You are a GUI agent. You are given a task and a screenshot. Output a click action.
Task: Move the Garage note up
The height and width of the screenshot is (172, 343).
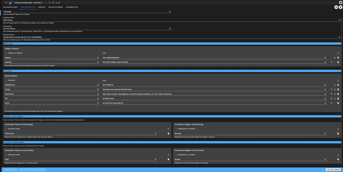[332, 89]
